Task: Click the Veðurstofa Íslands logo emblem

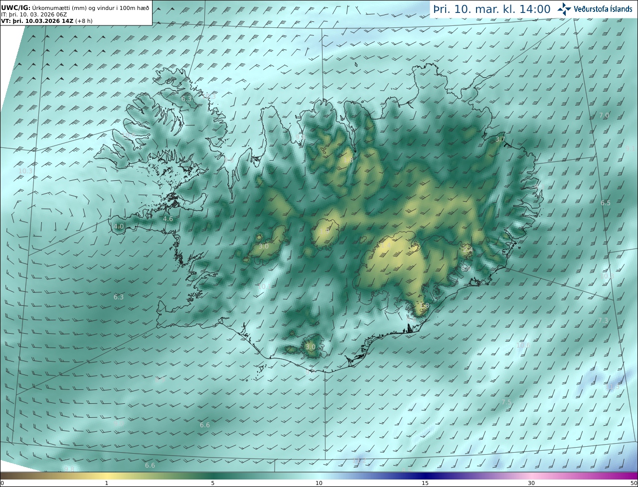Action: (x=564, y=9)
